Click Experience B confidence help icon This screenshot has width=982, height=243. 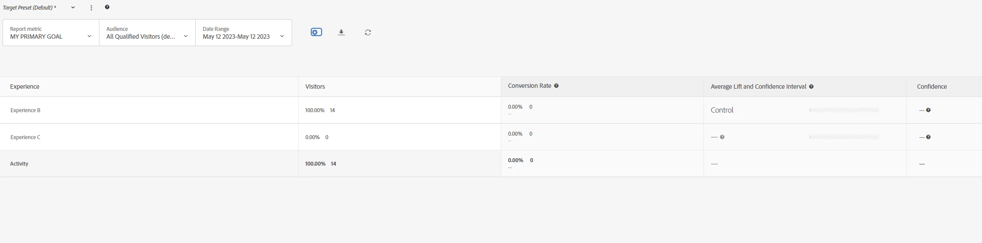[x=928, y=110]
